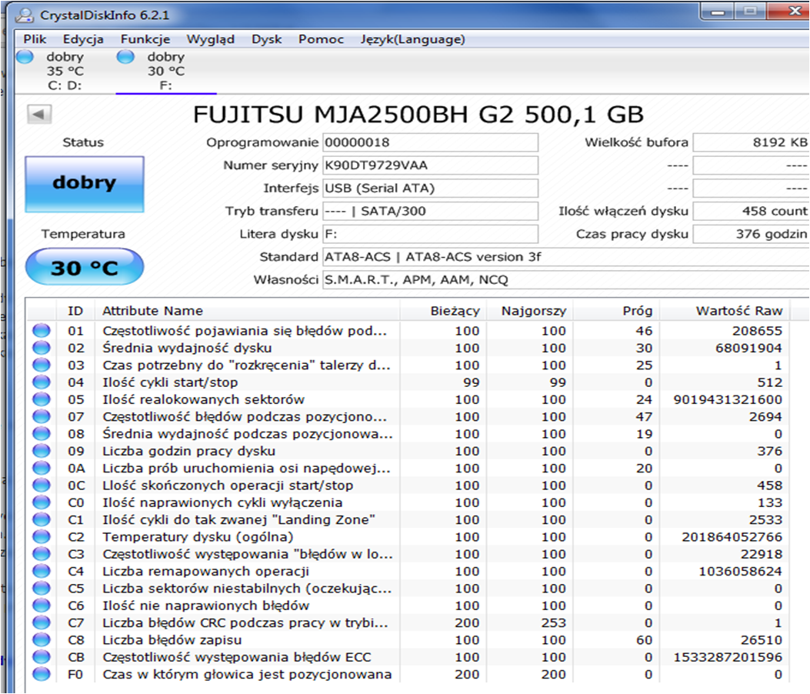The image size is (810, 694).
Task: Open the Plik menu
Action: click(x=35, y=39)
